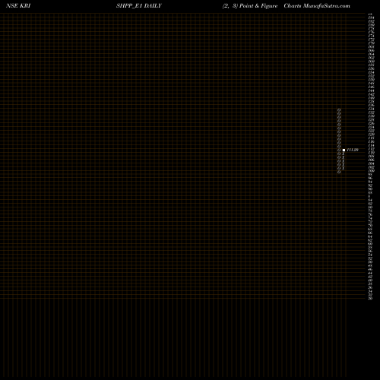Click the "Charts MunafaSutra.com" text
The image size is (380, 380).
[x=317, y=6]
